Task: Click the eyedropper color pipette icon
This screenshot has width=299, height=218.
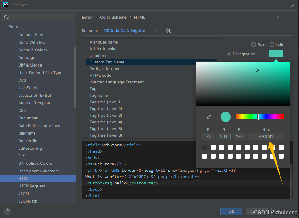Action: [209, 117]
